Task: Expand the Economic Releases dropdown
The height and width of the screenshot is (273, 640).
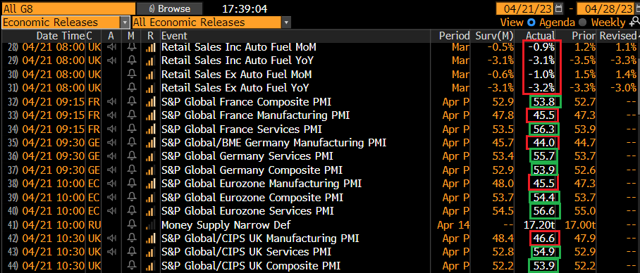Action: point(125,23)
